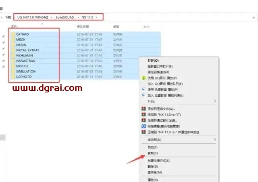Expand the chevron between UG_NX11.0_WIN64位 and _SolidSQUAD_

51,17
